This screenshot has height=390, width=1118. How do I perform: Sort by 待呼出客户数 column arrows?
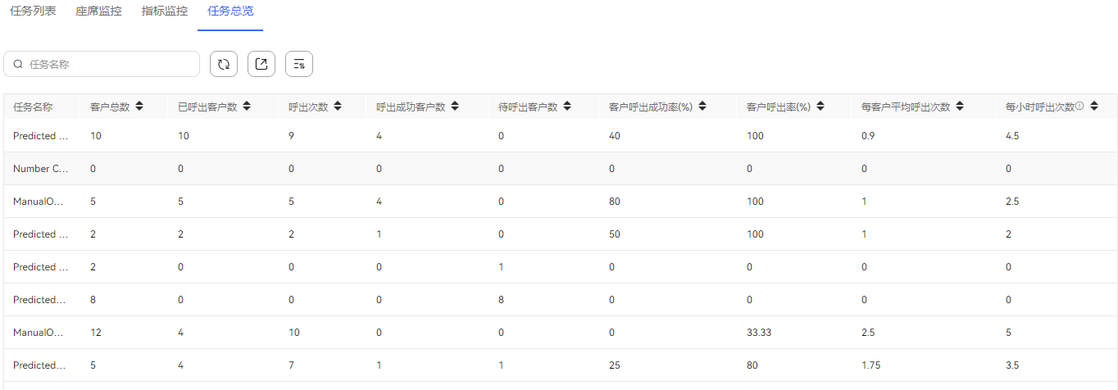pos(567,106)
